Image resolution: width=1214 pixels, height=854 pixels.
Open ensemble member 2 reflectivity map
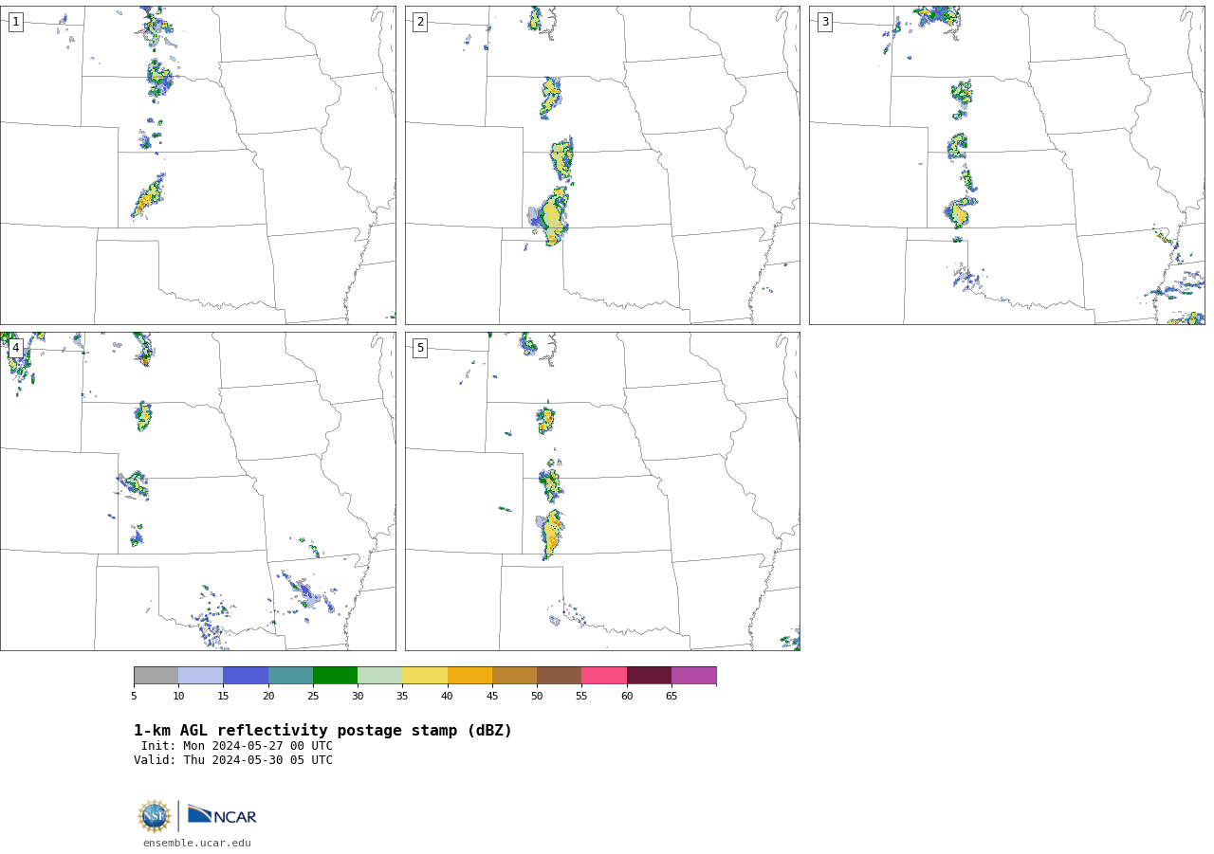602,166
